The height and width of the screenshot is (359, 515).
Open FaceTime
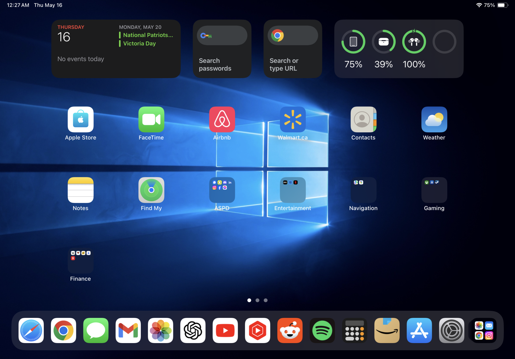tap(151, 119)
